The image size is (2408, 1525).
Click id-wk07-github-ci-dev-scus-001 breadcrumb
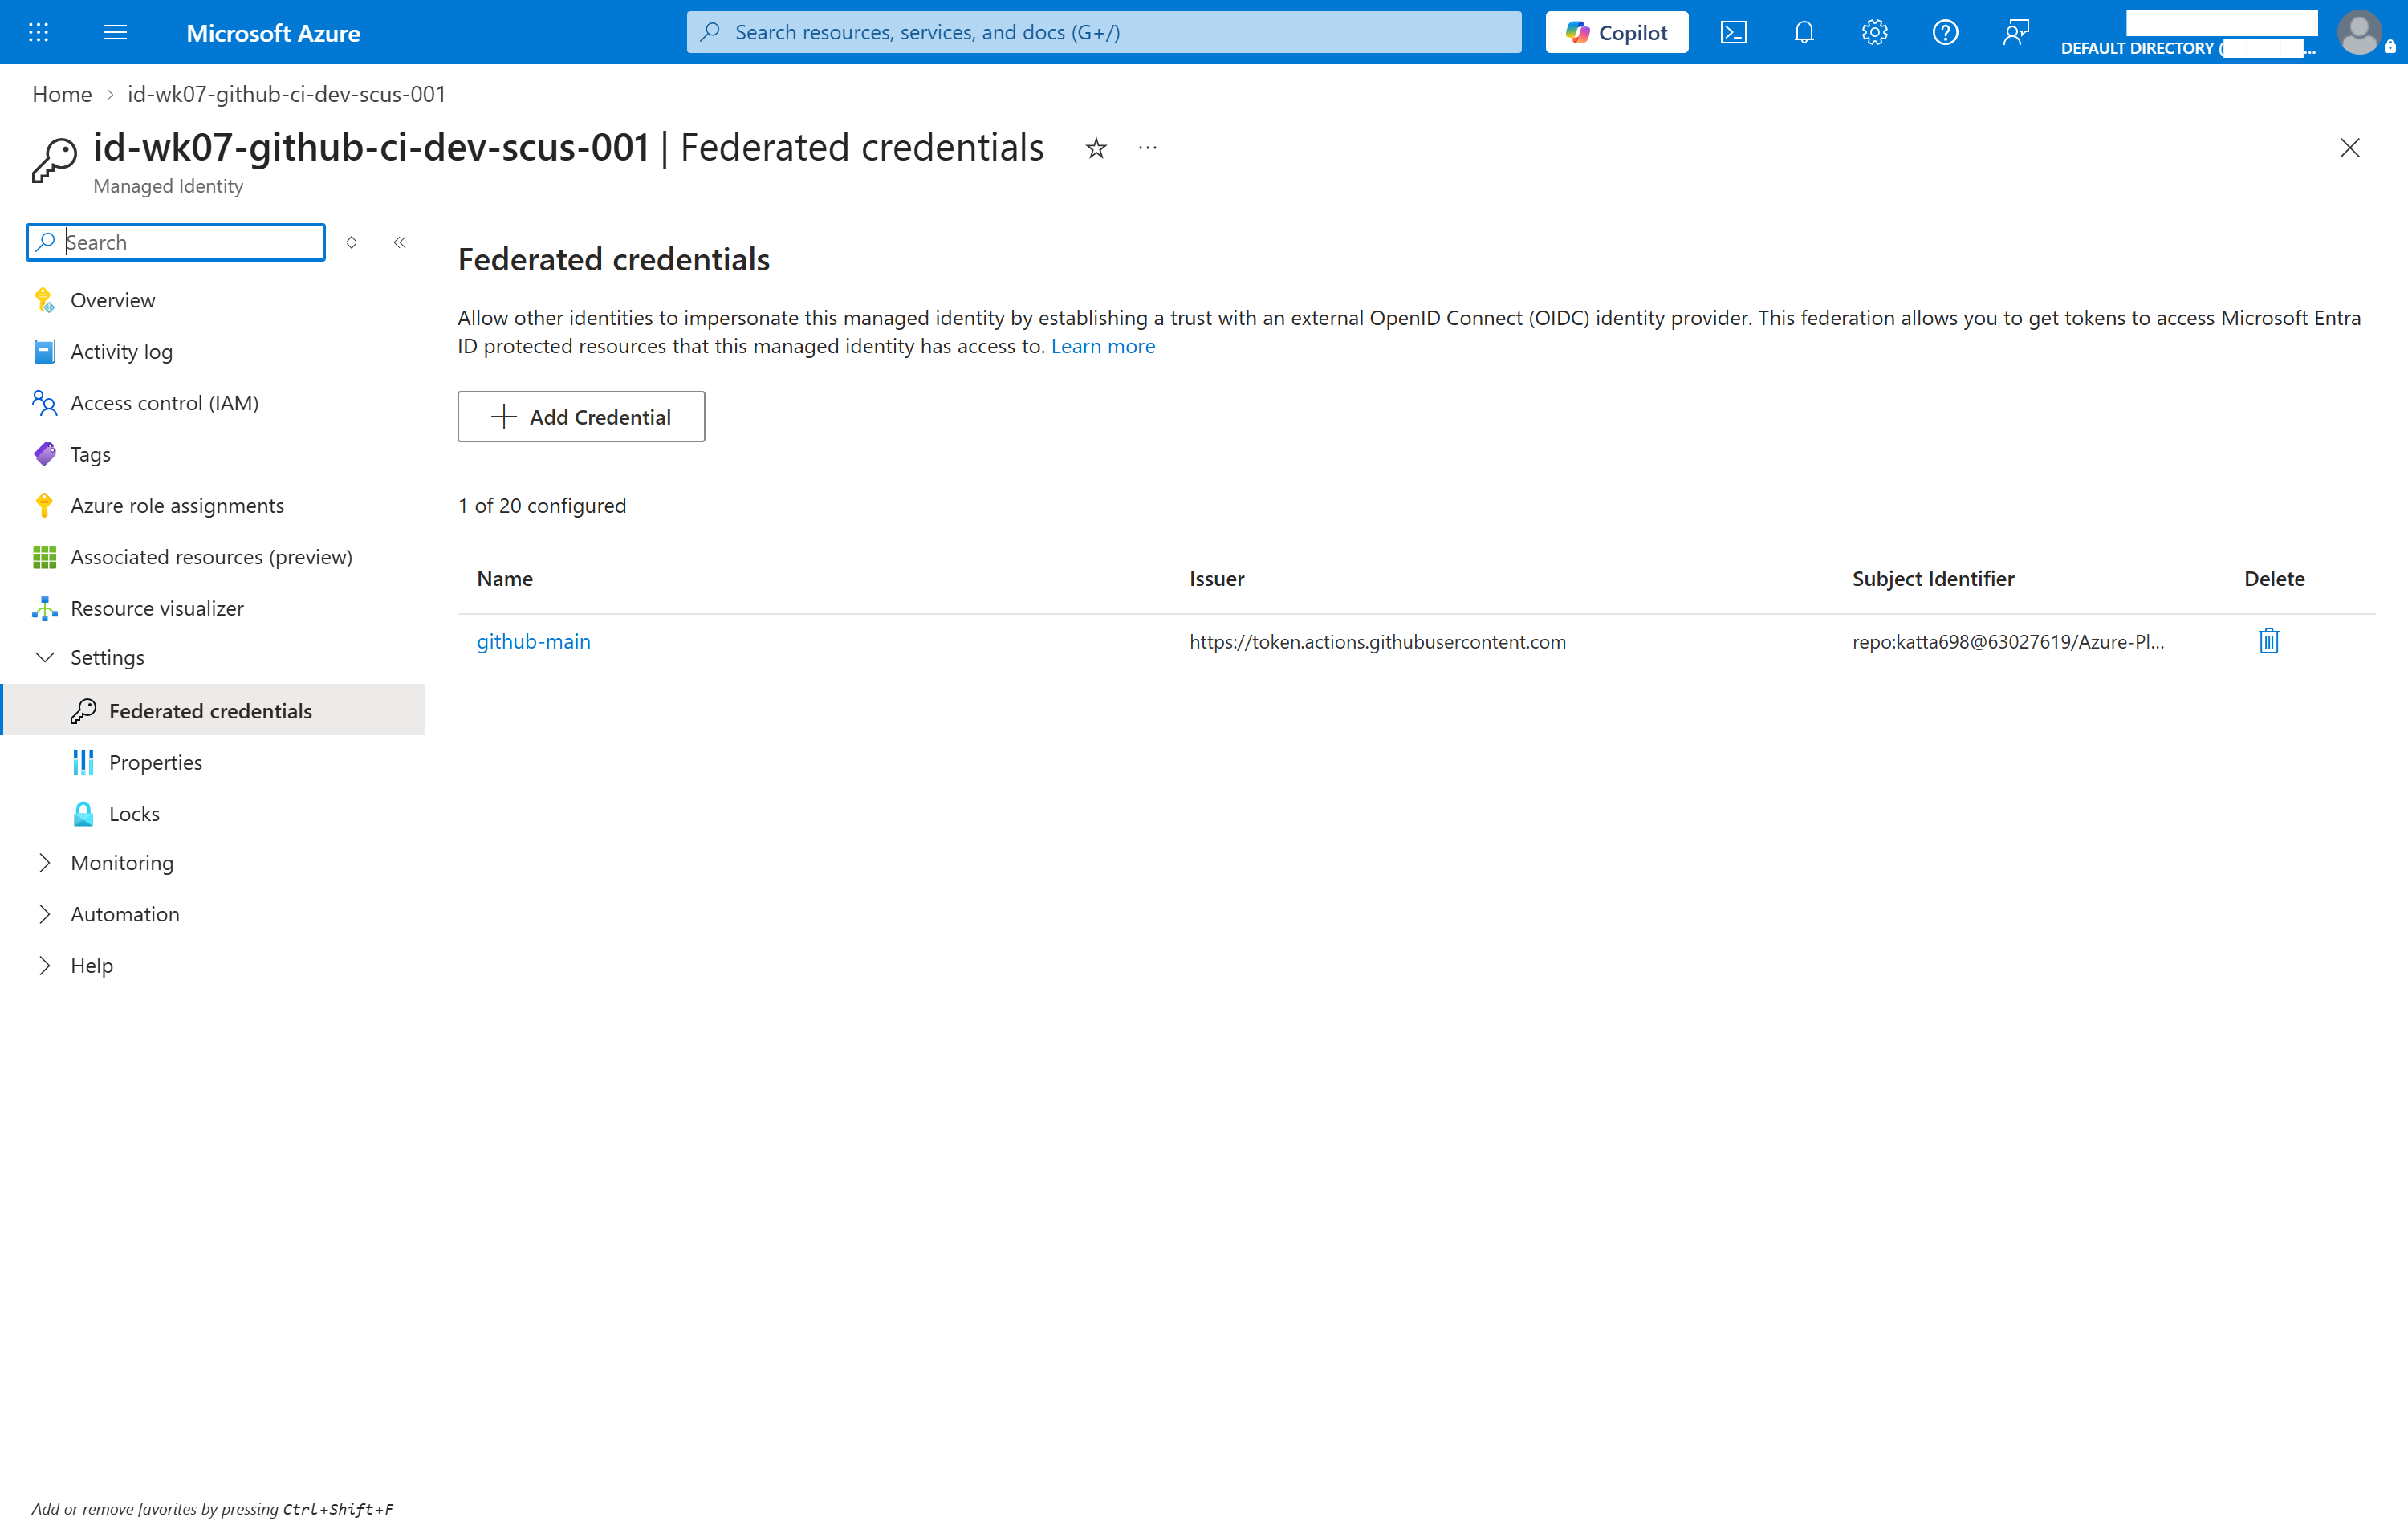pyautogui.click(x=286, y=94)
